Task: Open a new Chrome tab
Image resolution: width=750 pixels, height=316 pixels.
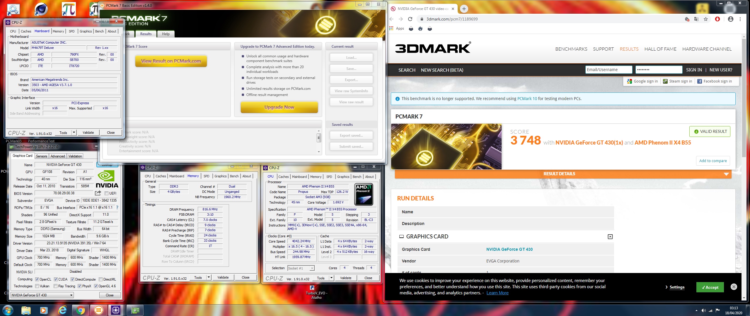Action: 464,9
